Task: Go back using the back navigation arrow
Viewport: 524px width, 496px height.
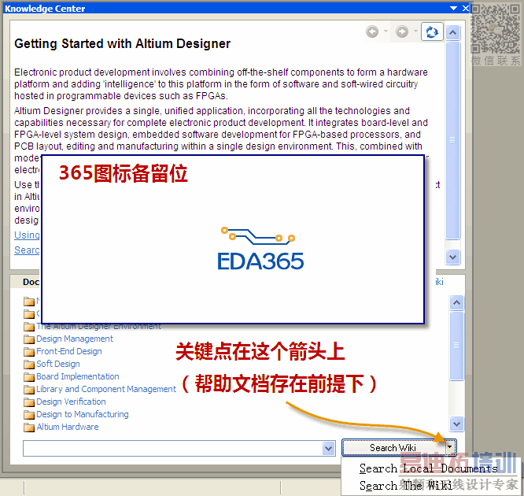Action: 372,31
